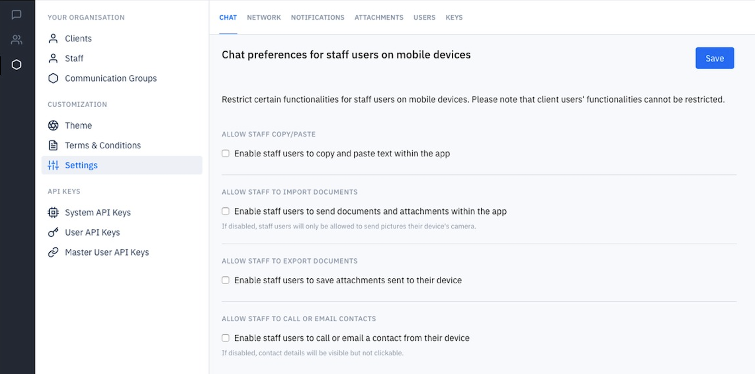The width and height of the screenshot is (755, 374).
Task: Click the 'Allow Staff to Import Documents' label
Action: click(x=290, y=192)
